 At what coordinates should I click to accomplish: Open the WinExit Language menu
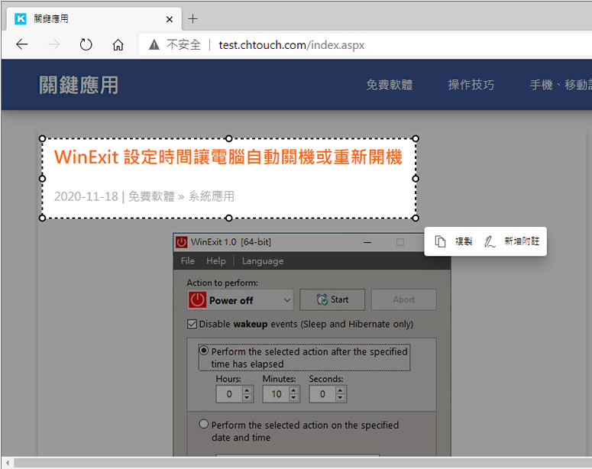coord(263,261)
